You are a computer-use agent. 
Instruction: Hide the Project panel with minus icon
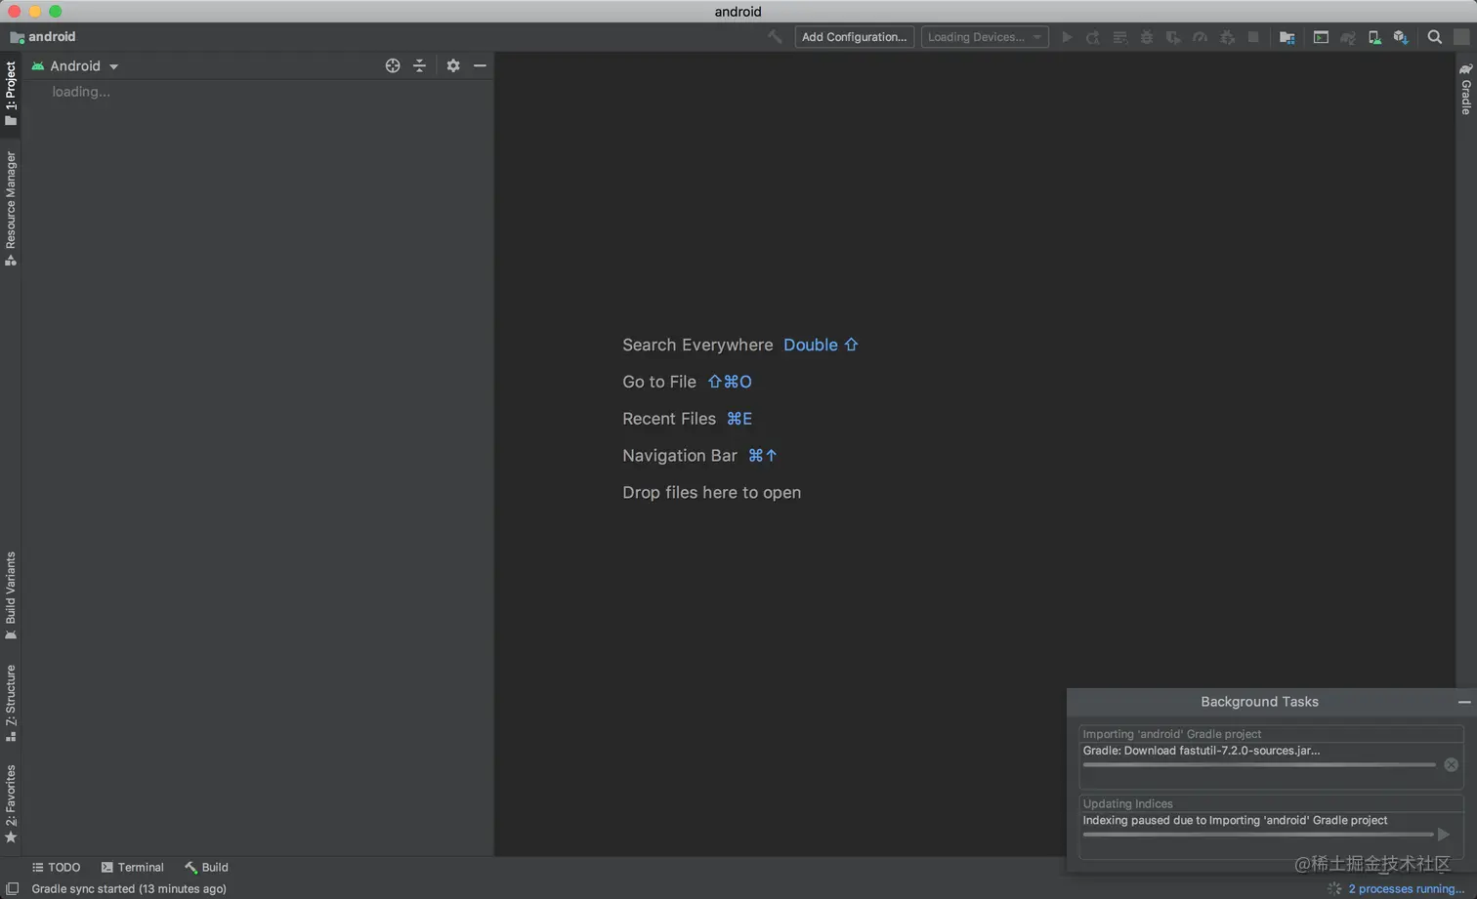pyautogui.click(x=480, y=65)
